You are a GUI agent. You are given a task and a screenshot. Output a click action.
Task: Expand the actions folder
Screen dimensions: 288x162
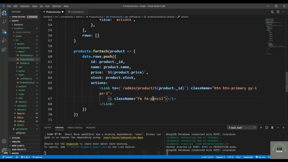click(20, 44)
